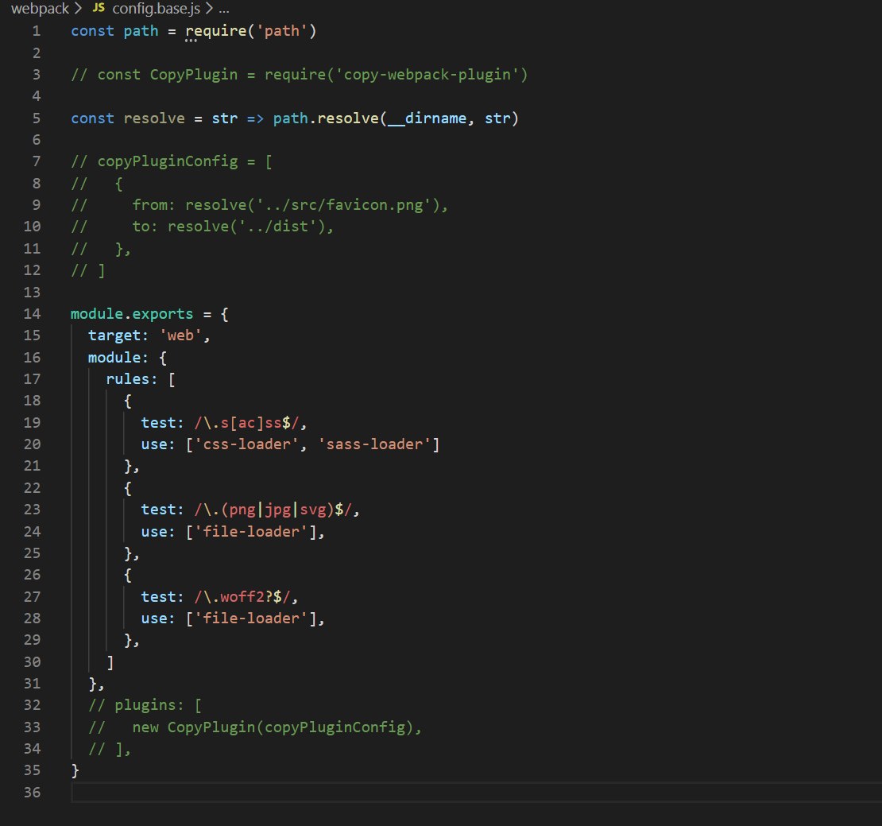Click the 'path' string on line 1

point(282,31)
